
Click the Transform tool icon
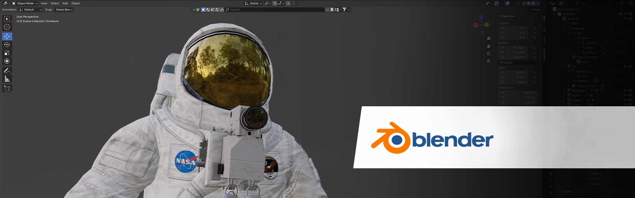7,61
